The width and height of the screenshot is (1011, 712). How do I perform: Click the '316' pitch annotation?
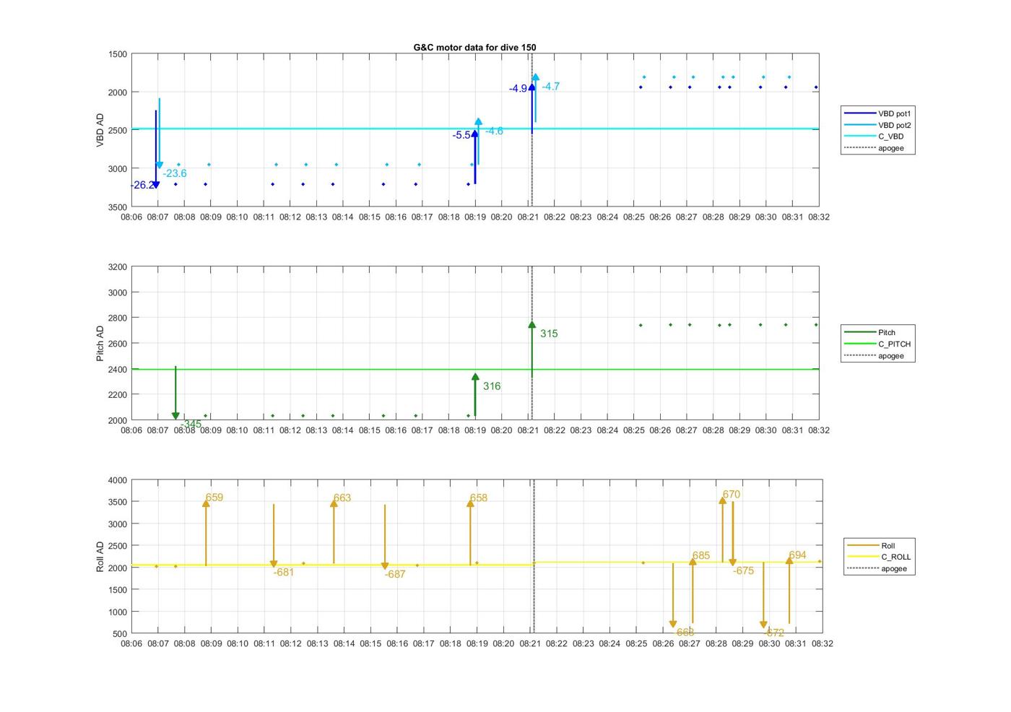click(492, 386)
